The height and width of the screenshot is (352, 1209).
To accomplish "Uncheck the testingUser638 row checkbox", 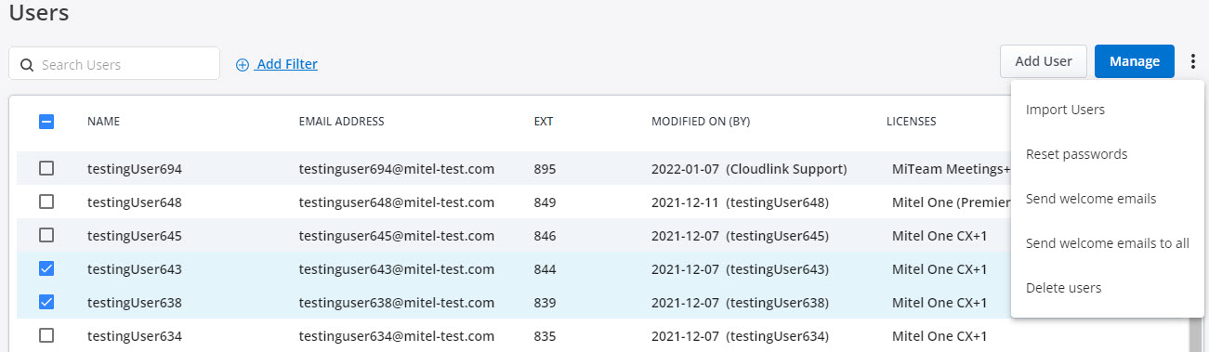I will click(46, 303).
